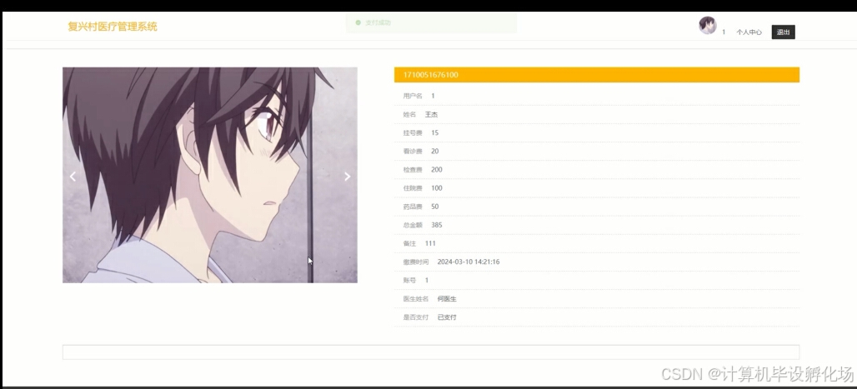Select the name 王杰
This screenshot has height=389, width=857.
(x=431, y=115)
